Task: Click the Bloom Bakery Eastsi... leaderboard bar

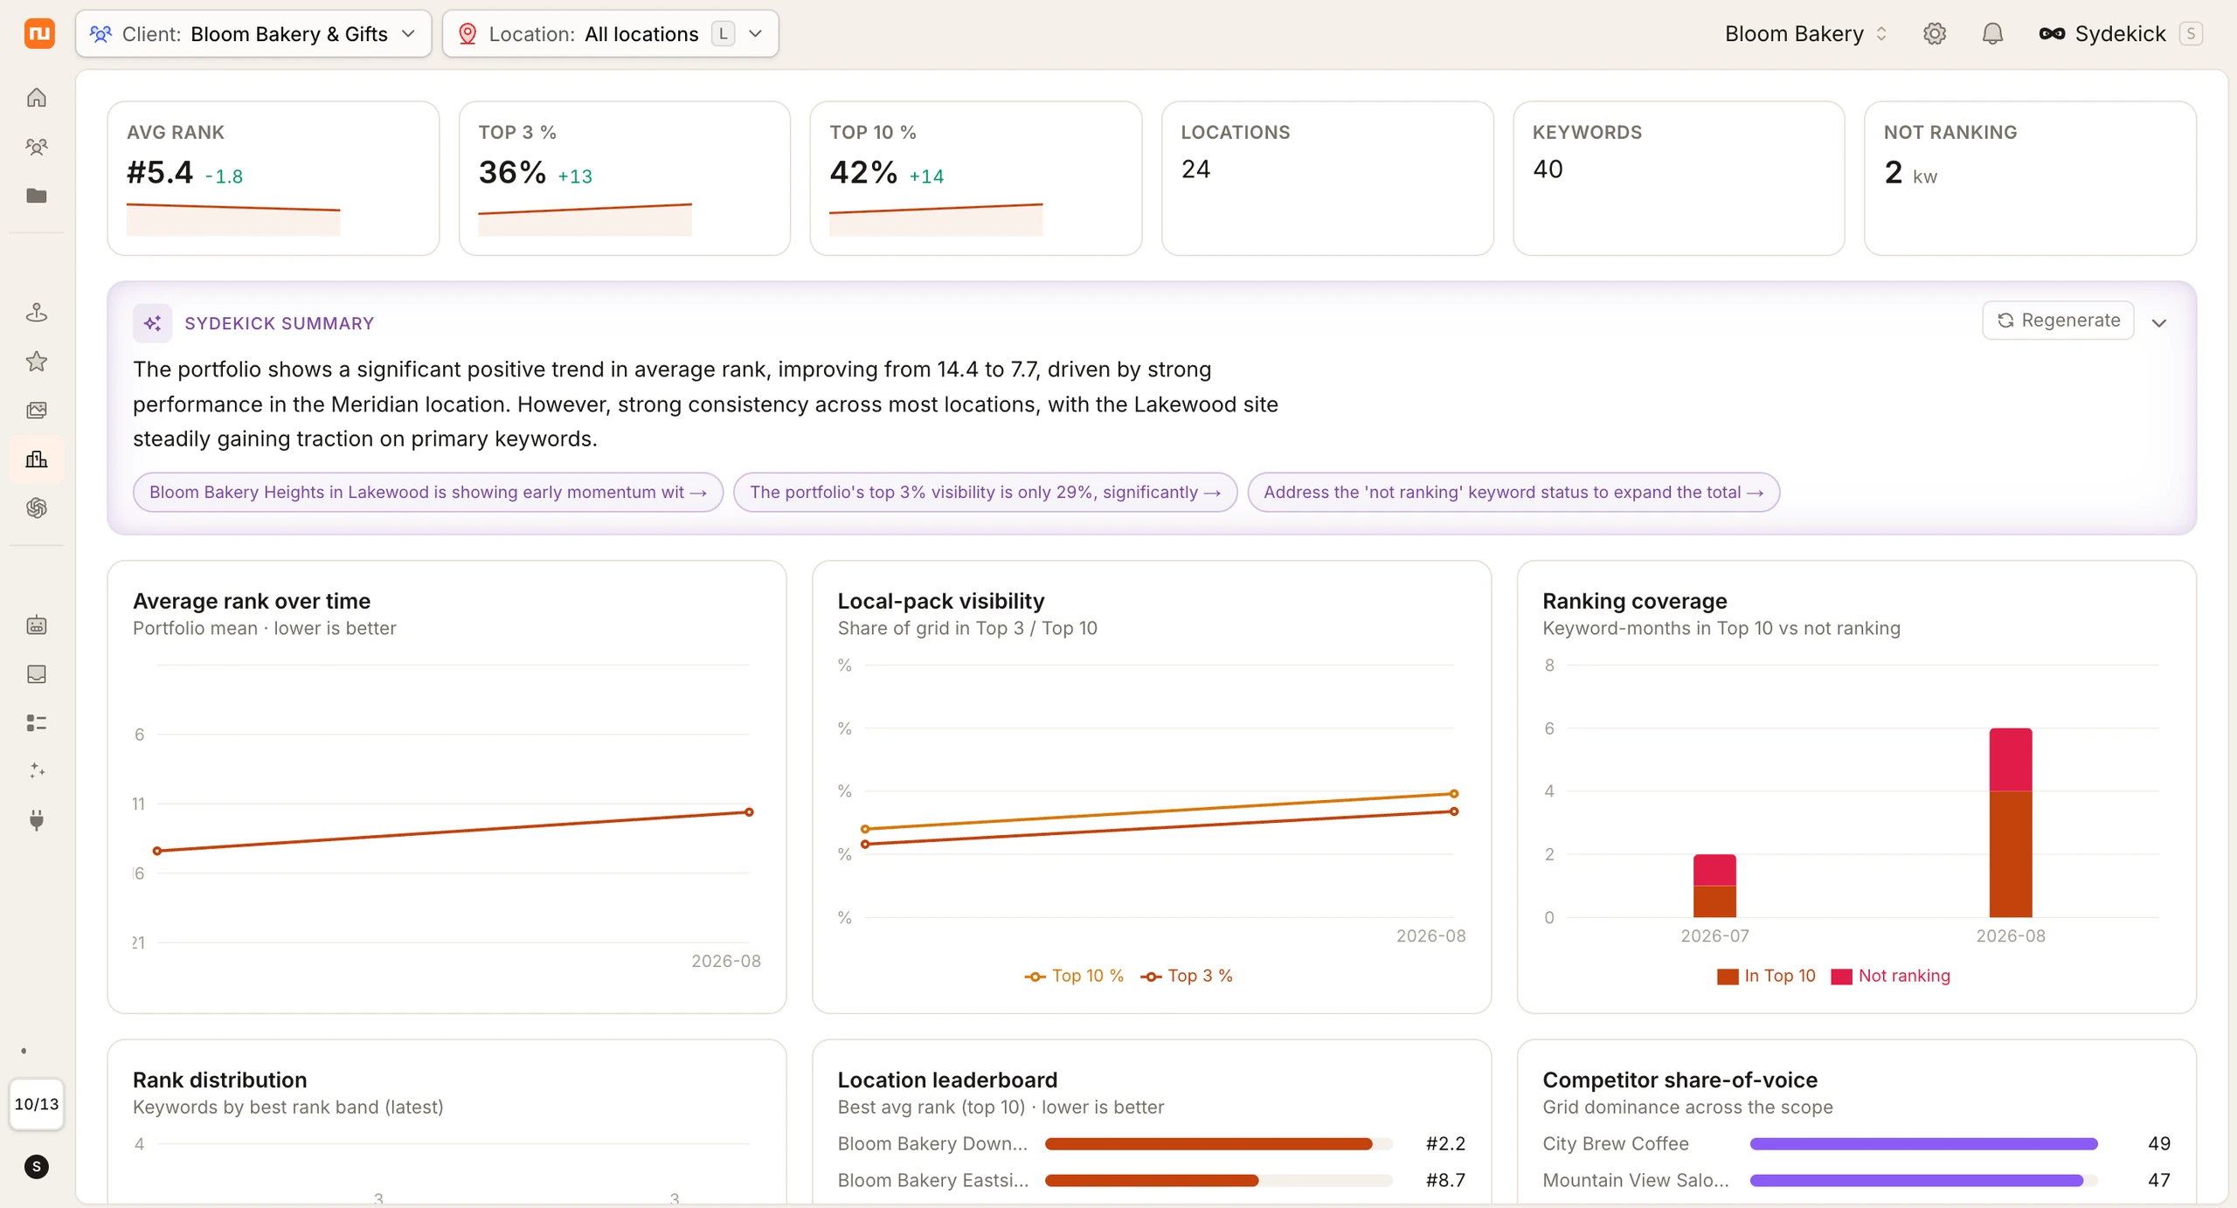Action: [x=1218, y=1180]
